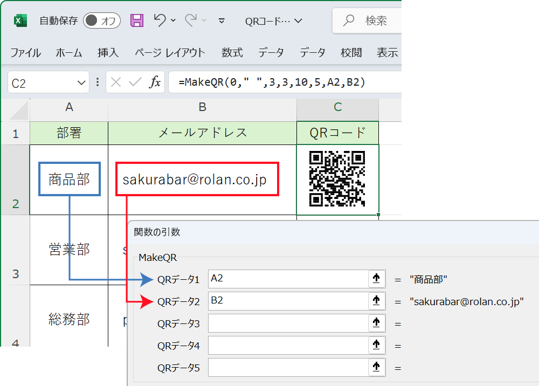The image size is (539, 386).
Task: Click in the formula bar with MakeQR formula
Action: tap(285, 82)
